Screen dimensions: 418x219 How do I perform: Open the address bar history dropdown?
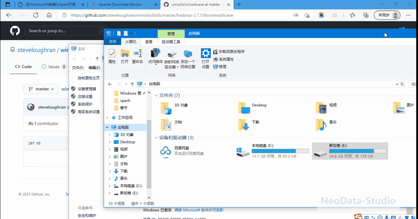397,84
